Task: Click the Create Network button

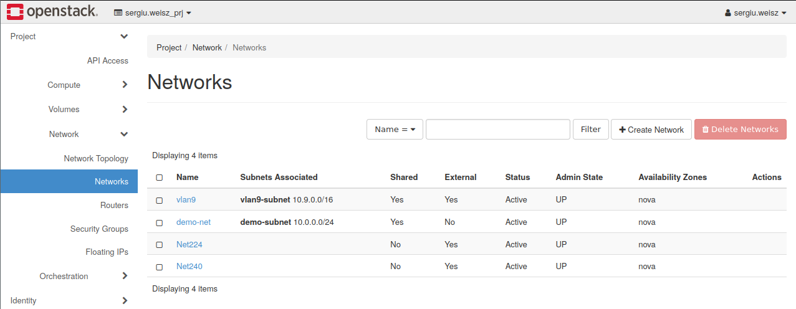Action: coord(651,130)
